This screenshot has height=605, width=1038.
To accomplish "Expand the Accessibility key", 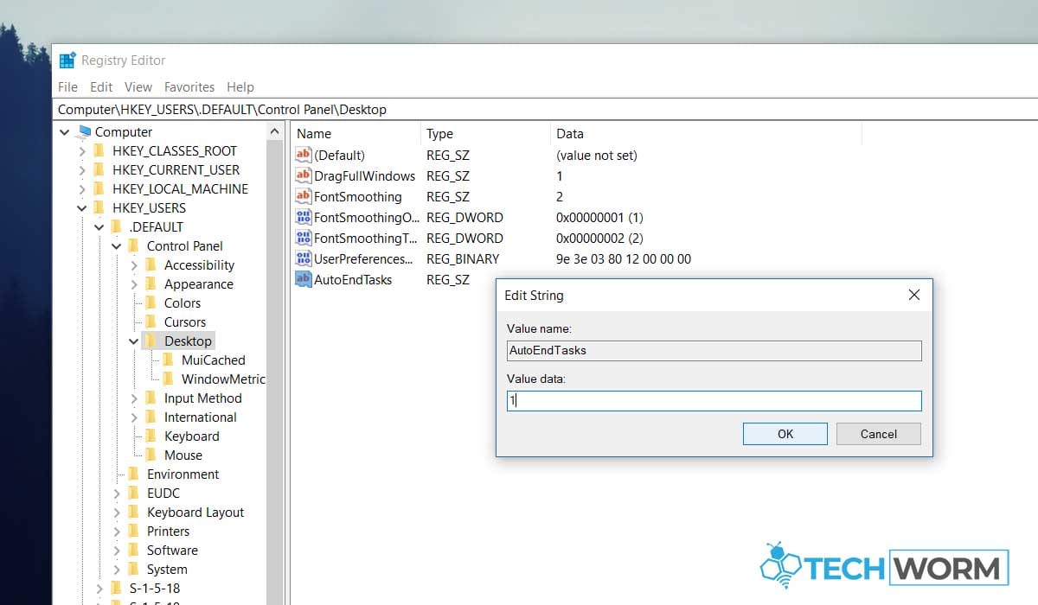I will pyautogui.click(x=134, y=265).
